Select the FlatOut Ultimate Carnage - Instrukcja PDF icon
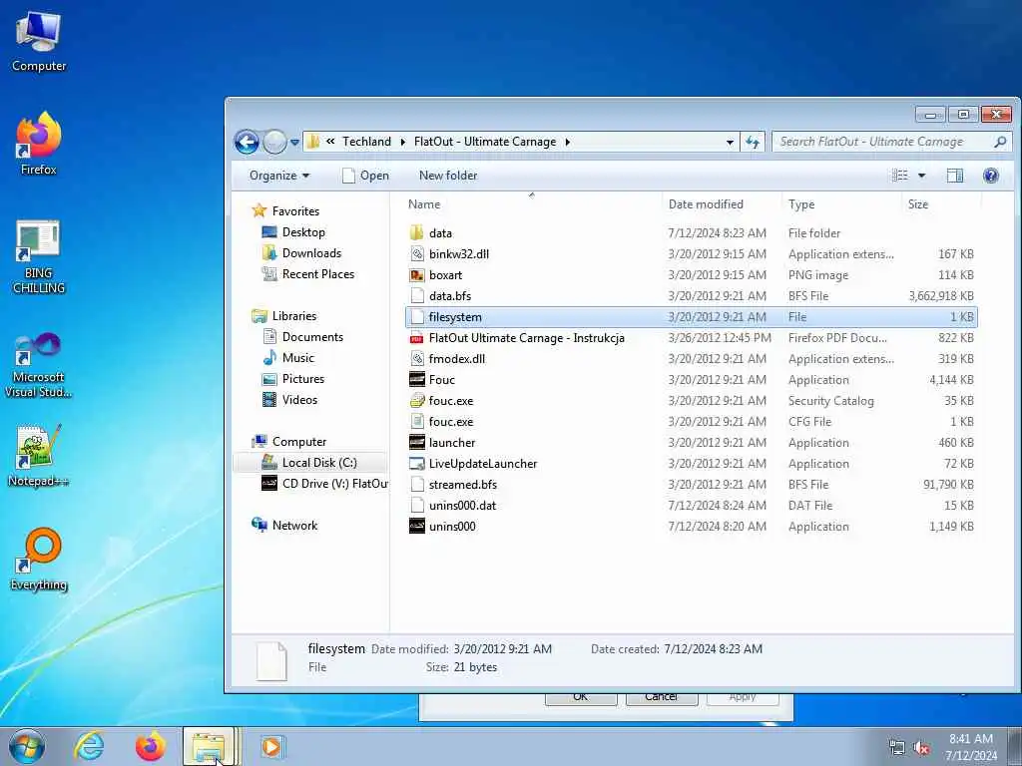This screenshot has height=766, width=1022. click(x=417, y=338)
